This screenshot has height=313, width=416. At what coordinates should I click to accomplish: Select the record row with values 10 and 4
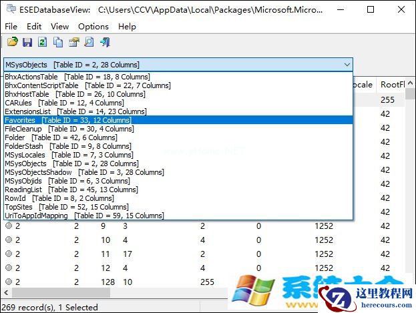204,240
